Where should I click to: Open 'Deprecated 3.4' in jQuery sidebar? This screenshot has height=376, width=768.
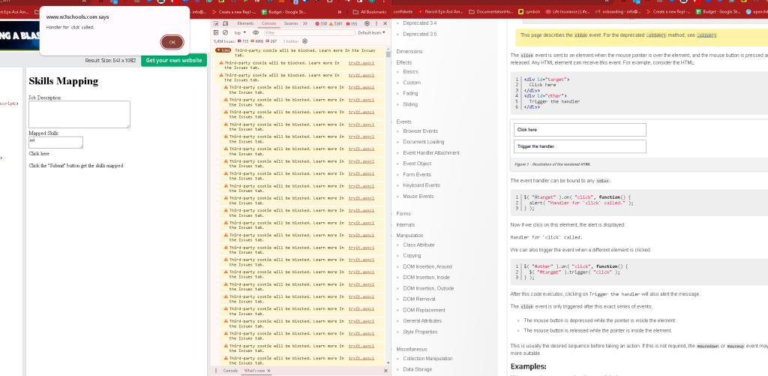[420, 23]
